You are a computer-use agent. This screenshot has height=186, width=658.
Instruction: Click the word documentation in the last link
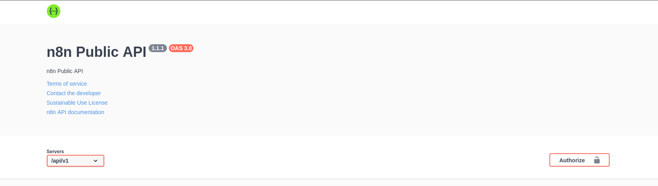click(x=86, y=112)
